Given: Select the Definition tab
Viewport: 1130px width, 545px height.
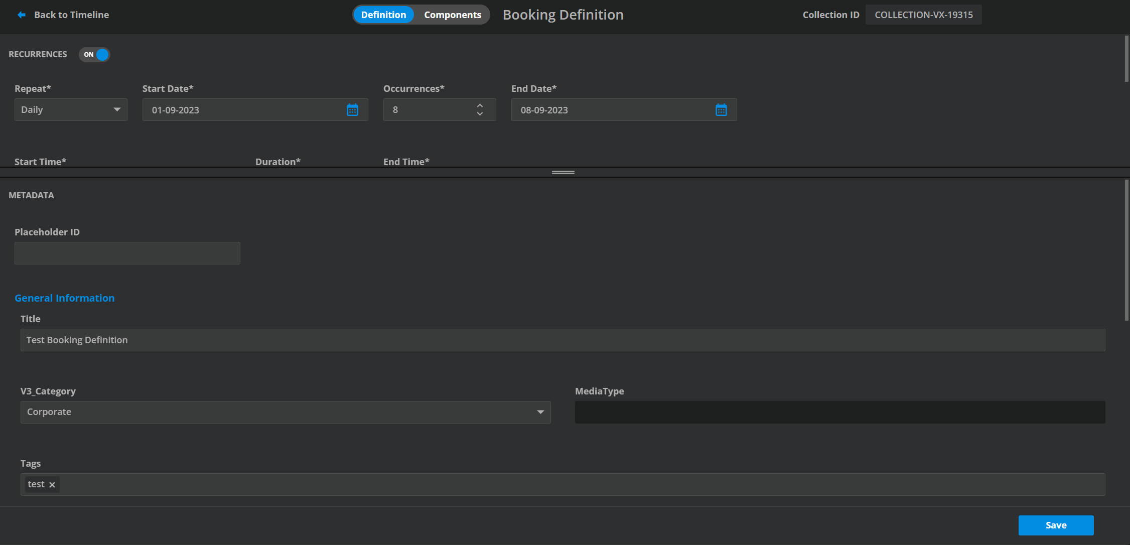Looking at the screenshot, I should click(383, 15).
